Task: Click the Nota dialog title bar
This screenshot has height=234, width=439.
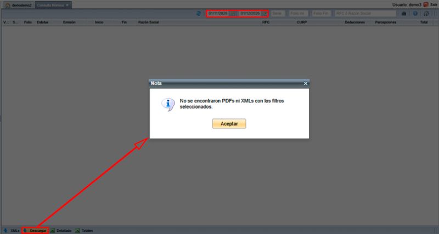Action: [229, 83]
